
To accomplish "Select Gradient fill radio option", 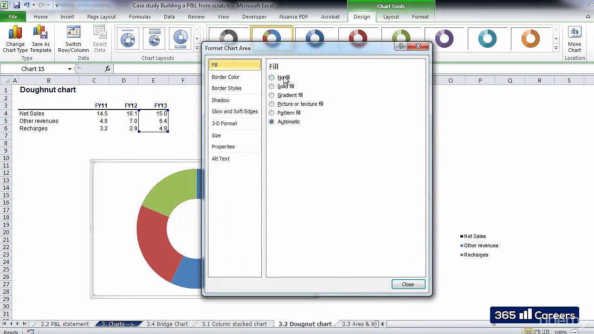I will click(271, 95).
